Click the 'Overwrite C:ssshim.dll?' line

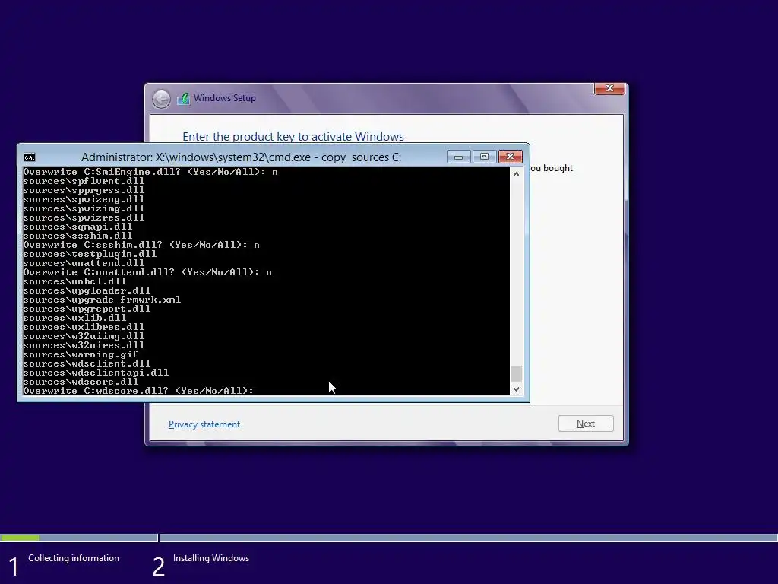[x=141, y=245]
